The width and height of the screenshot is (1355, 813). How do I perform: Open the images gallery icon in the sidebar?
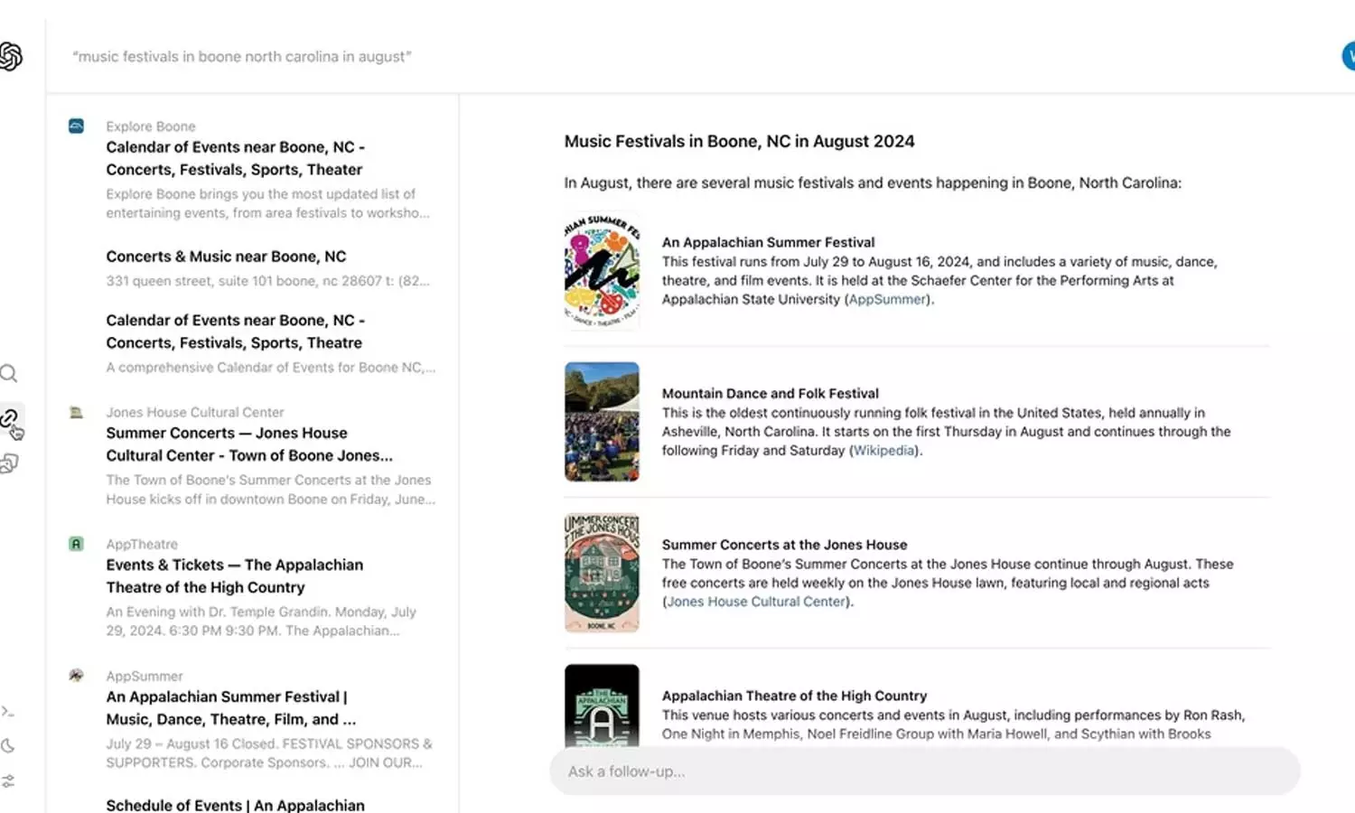coord(9,463)
